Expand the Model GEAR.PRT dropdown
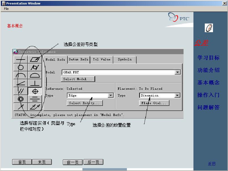Viewport: 228px width, 171px height. click(178, 72)
